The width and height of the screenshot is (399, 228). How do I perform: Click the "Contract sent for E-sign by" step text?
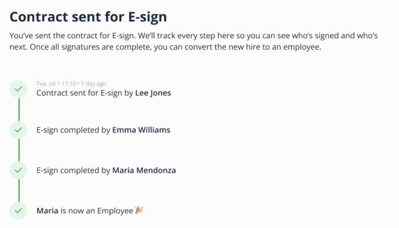[85, 93]
